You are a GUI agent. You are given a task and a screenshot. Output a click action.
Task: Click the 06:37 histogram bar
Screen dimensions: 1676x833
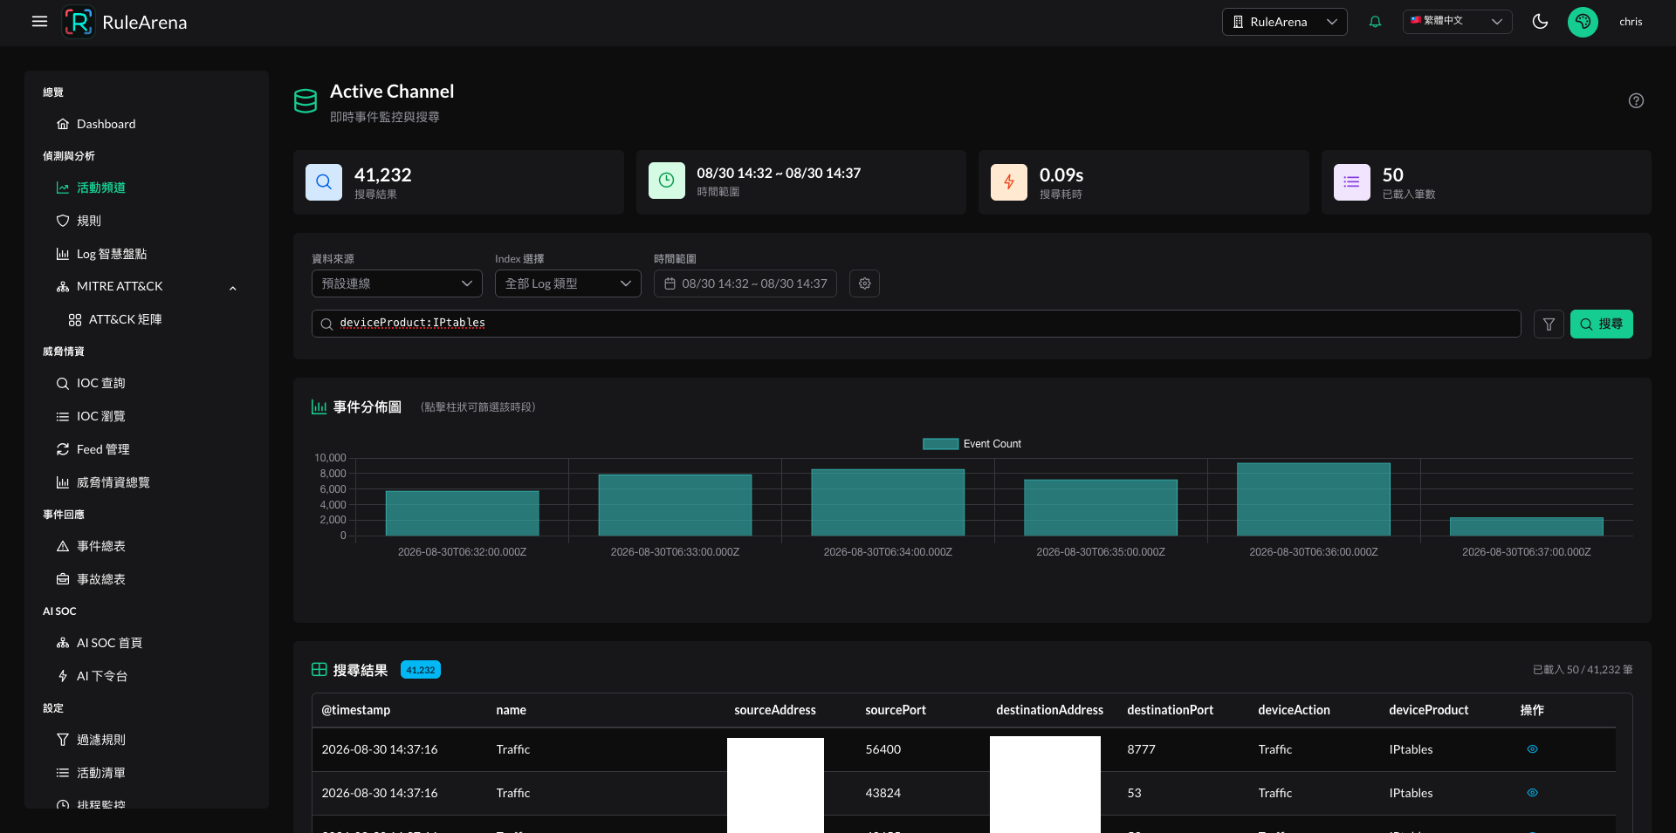point(1526,527)
